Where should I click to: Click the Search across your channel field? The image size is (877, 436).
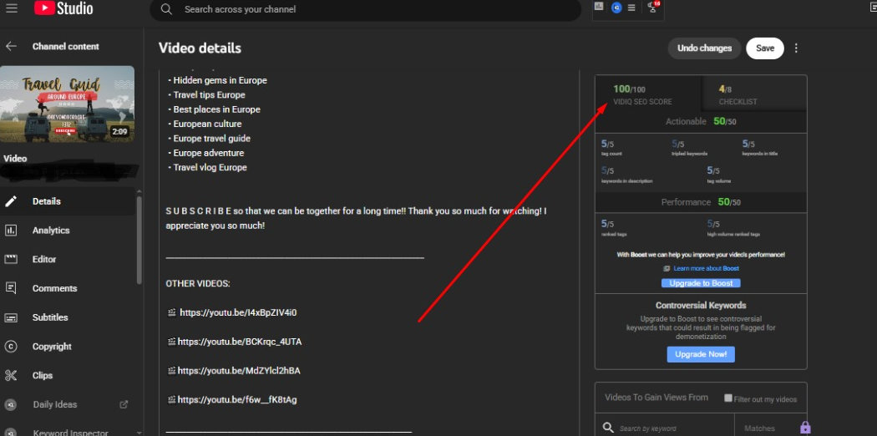pos(368,9)
